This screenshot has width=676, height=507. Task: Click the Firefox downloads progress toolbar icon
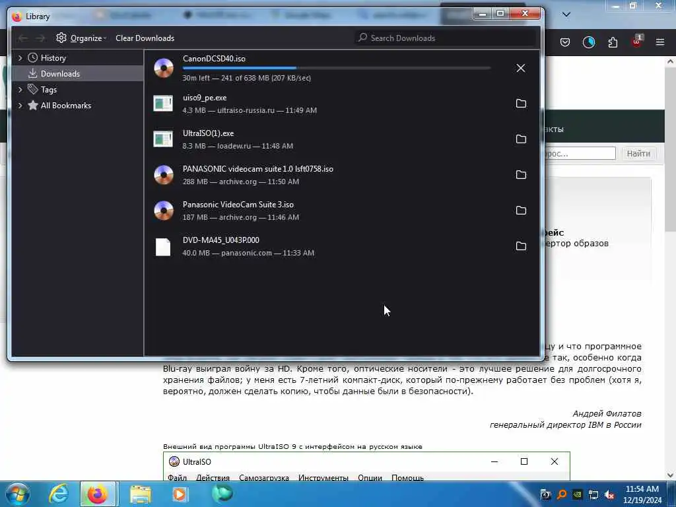[x=588, y=42]
